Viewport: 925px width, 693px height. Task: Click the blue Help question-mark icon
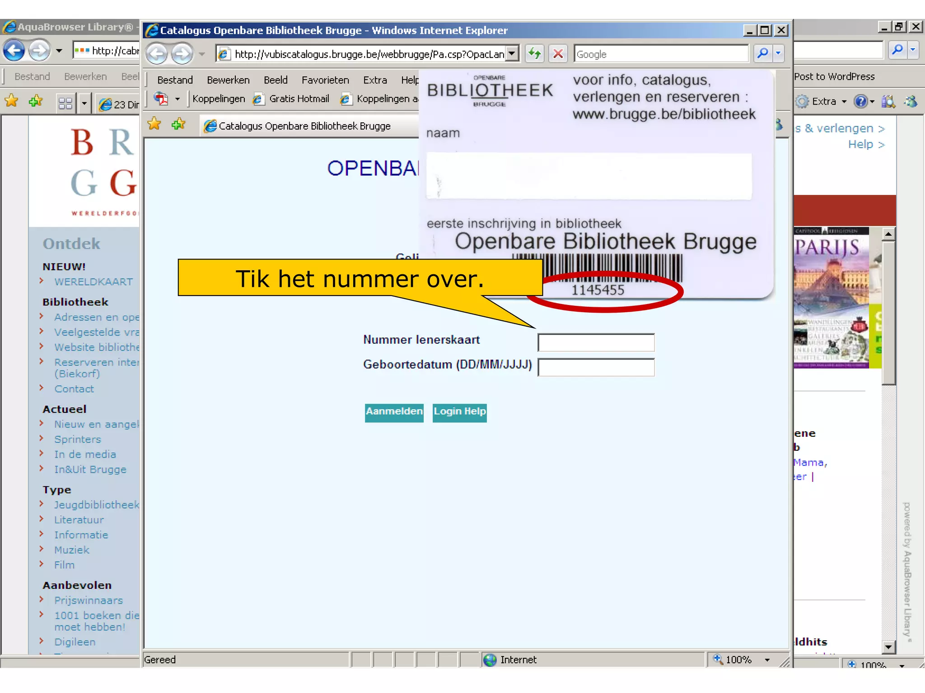[860, 101]
